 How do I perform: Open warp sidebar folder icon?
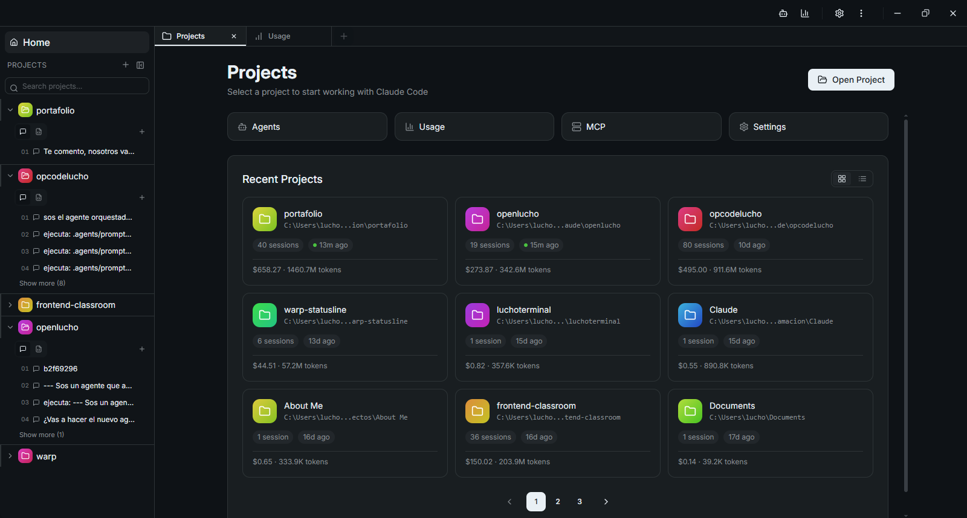tap(25, 456)
